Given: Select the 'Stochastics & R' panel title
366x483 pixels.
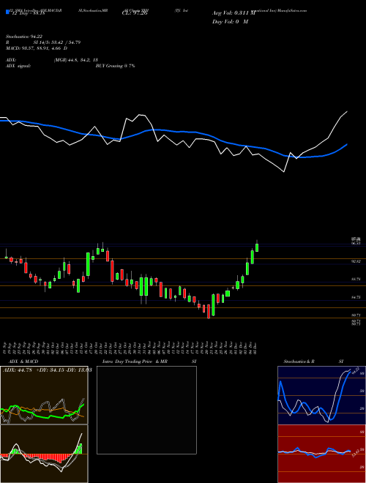Looking at the screenshot, I should [299, 362].
